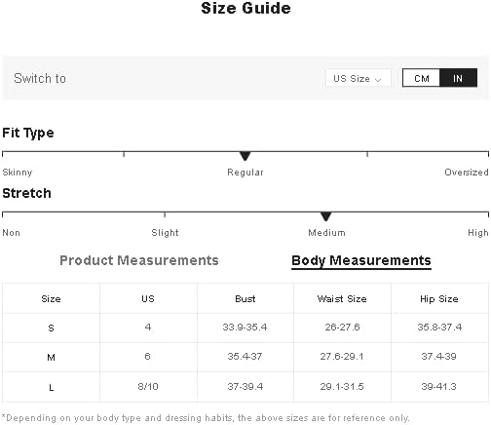Select the Body Measurements tab

pos(361,260)
